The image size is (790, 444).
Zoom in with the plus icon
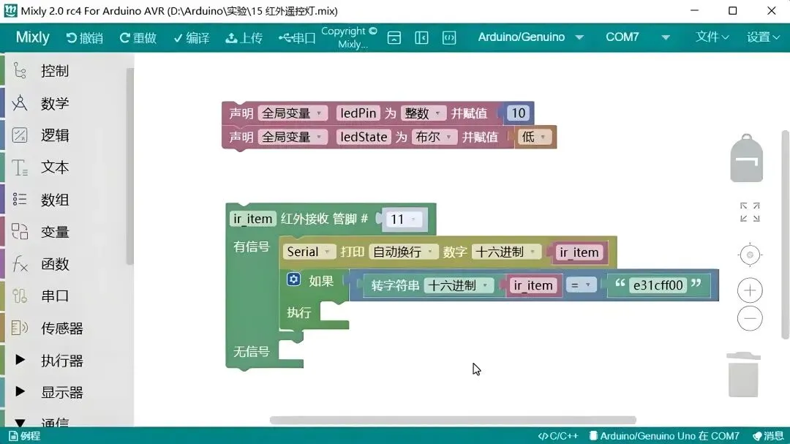(750, 290)
